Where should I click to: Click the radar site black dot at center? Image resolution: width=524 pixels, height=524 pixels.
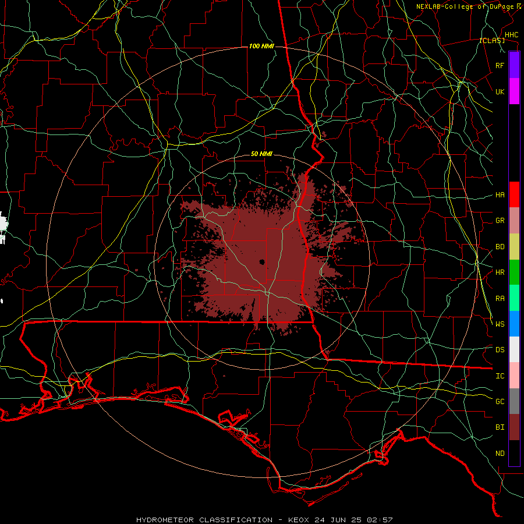click(262, 261)
